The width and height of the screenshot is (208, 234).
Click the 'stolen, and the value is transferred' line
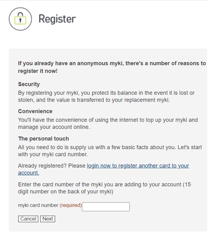(94, 100)
